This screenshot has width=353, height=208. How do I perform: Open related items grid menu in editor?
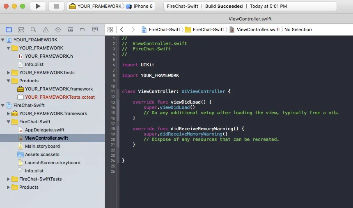point(110,29)
